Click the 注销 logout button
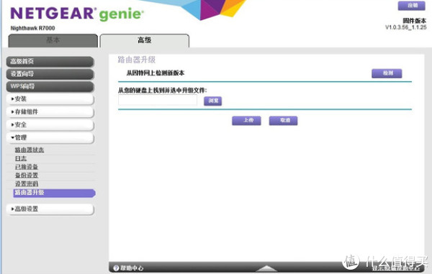 412,6
